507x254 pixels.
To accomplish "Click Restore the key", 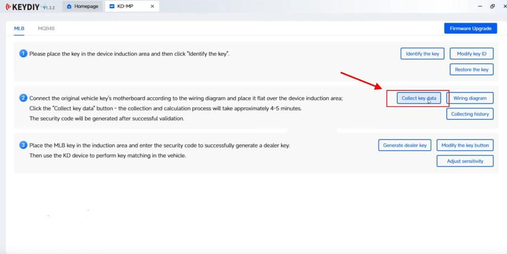I will [x=472, y=69].
